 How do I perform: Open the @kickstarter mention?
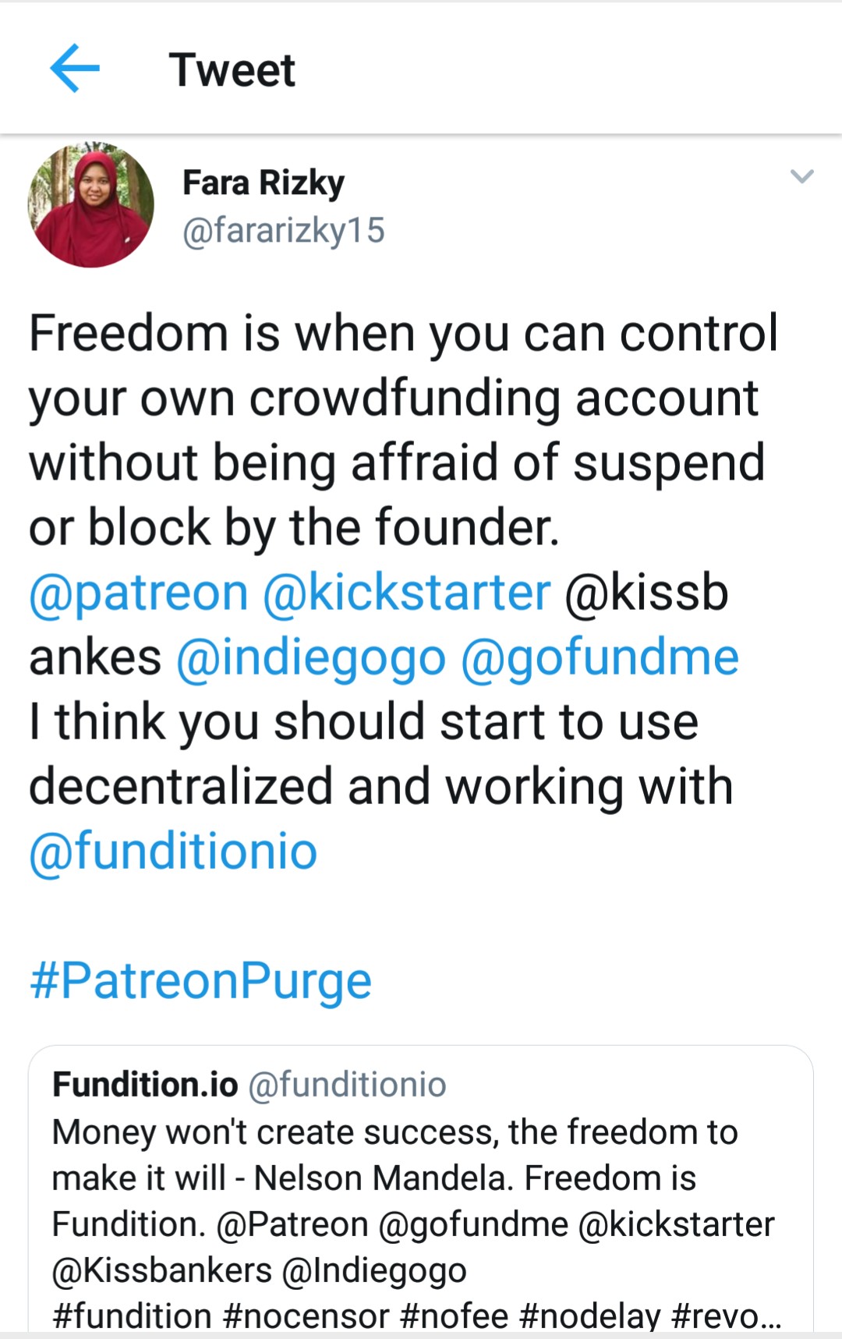click(407, 592)
